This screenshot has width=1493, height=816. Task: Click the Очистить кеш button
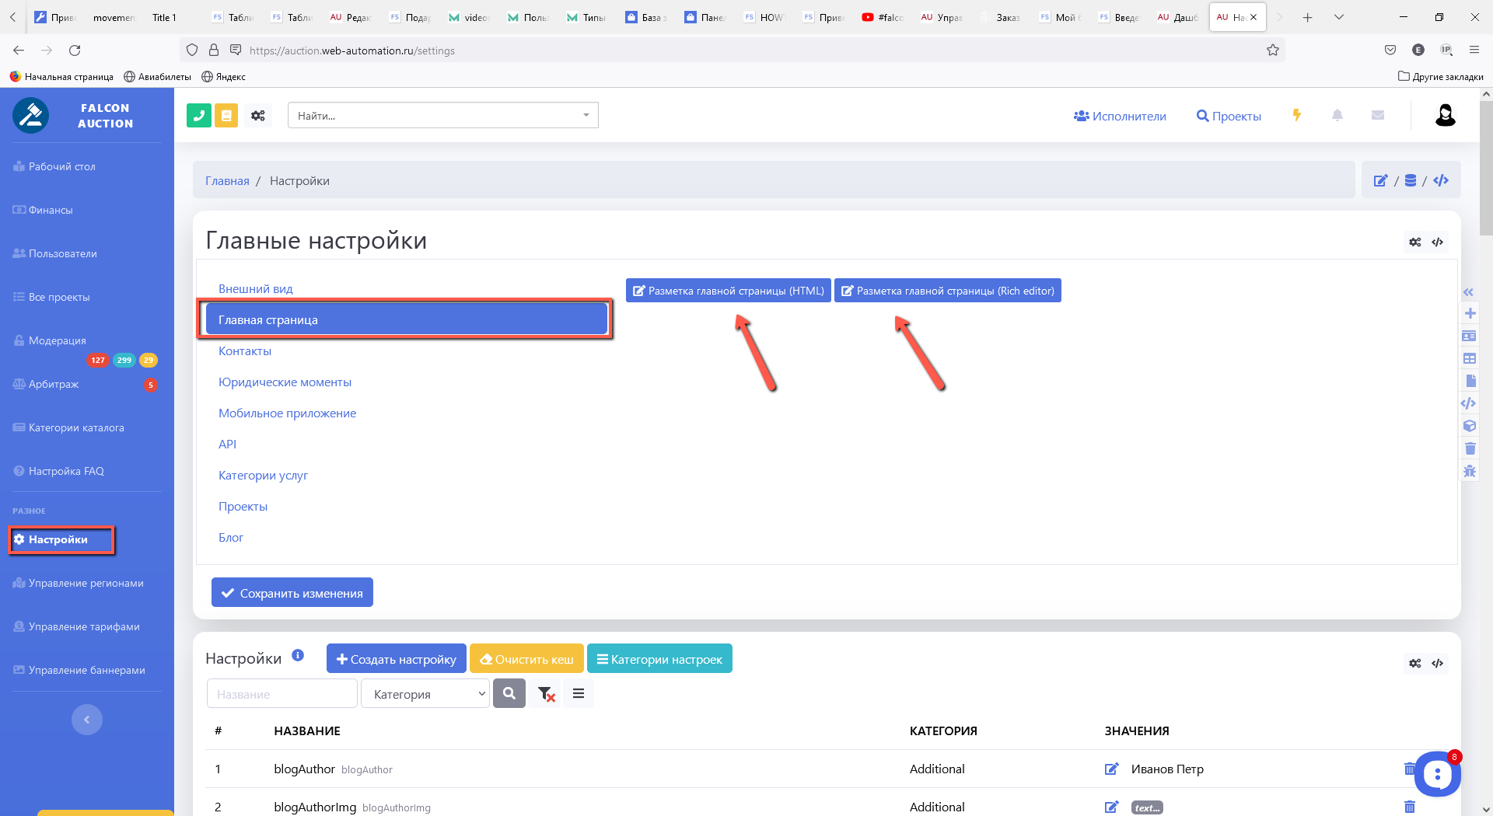click(x=527, y=659)
